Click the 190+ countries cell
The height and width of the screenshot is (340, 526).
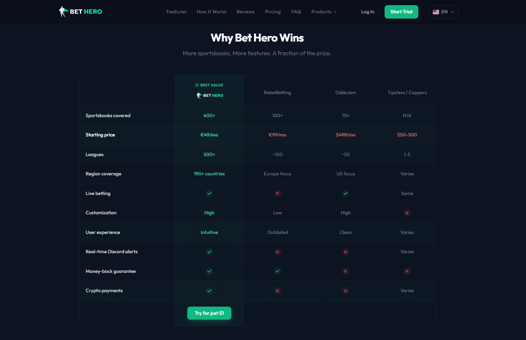point(209,174)
